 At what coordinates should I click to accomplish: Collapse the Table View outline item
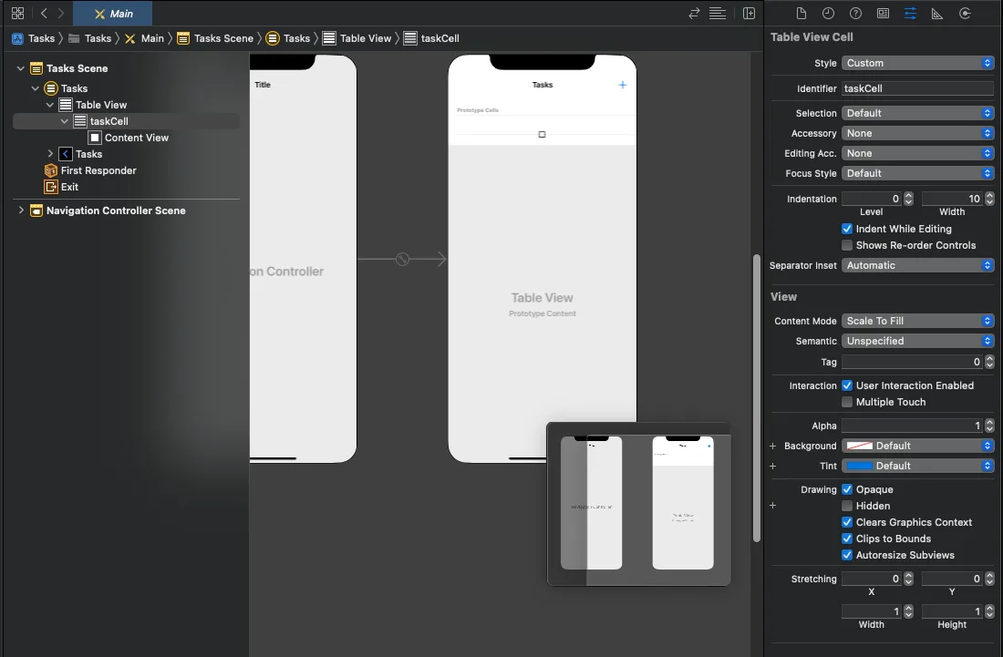[x=50, y=104]
